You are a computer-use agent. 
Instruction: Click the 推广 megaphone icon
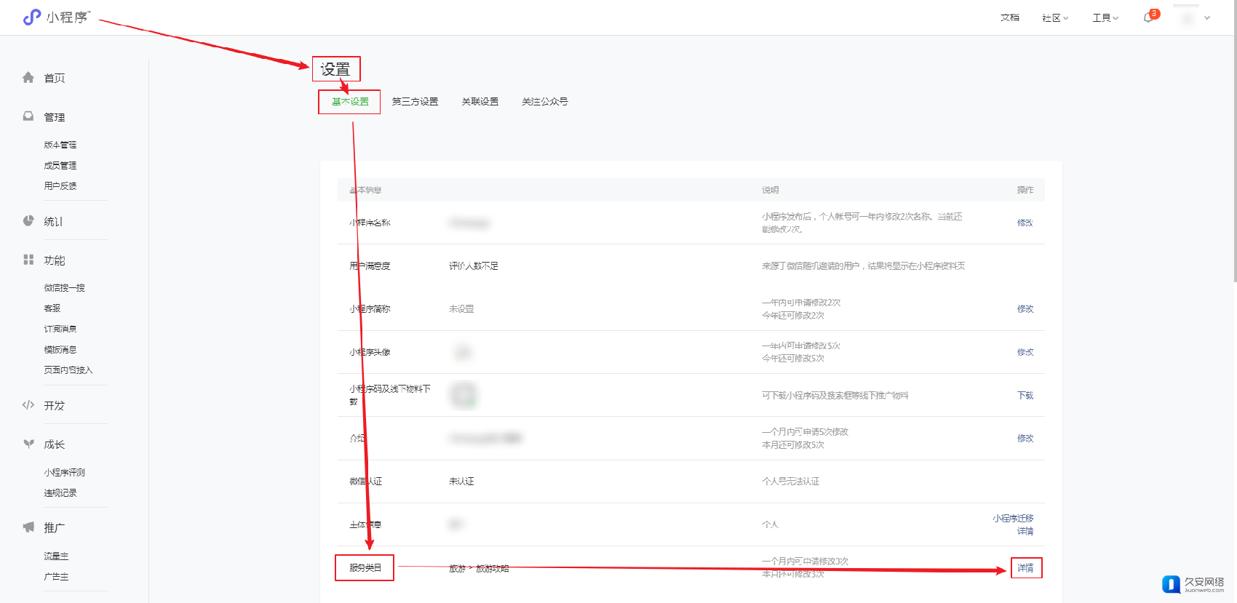tap(28, 527)
